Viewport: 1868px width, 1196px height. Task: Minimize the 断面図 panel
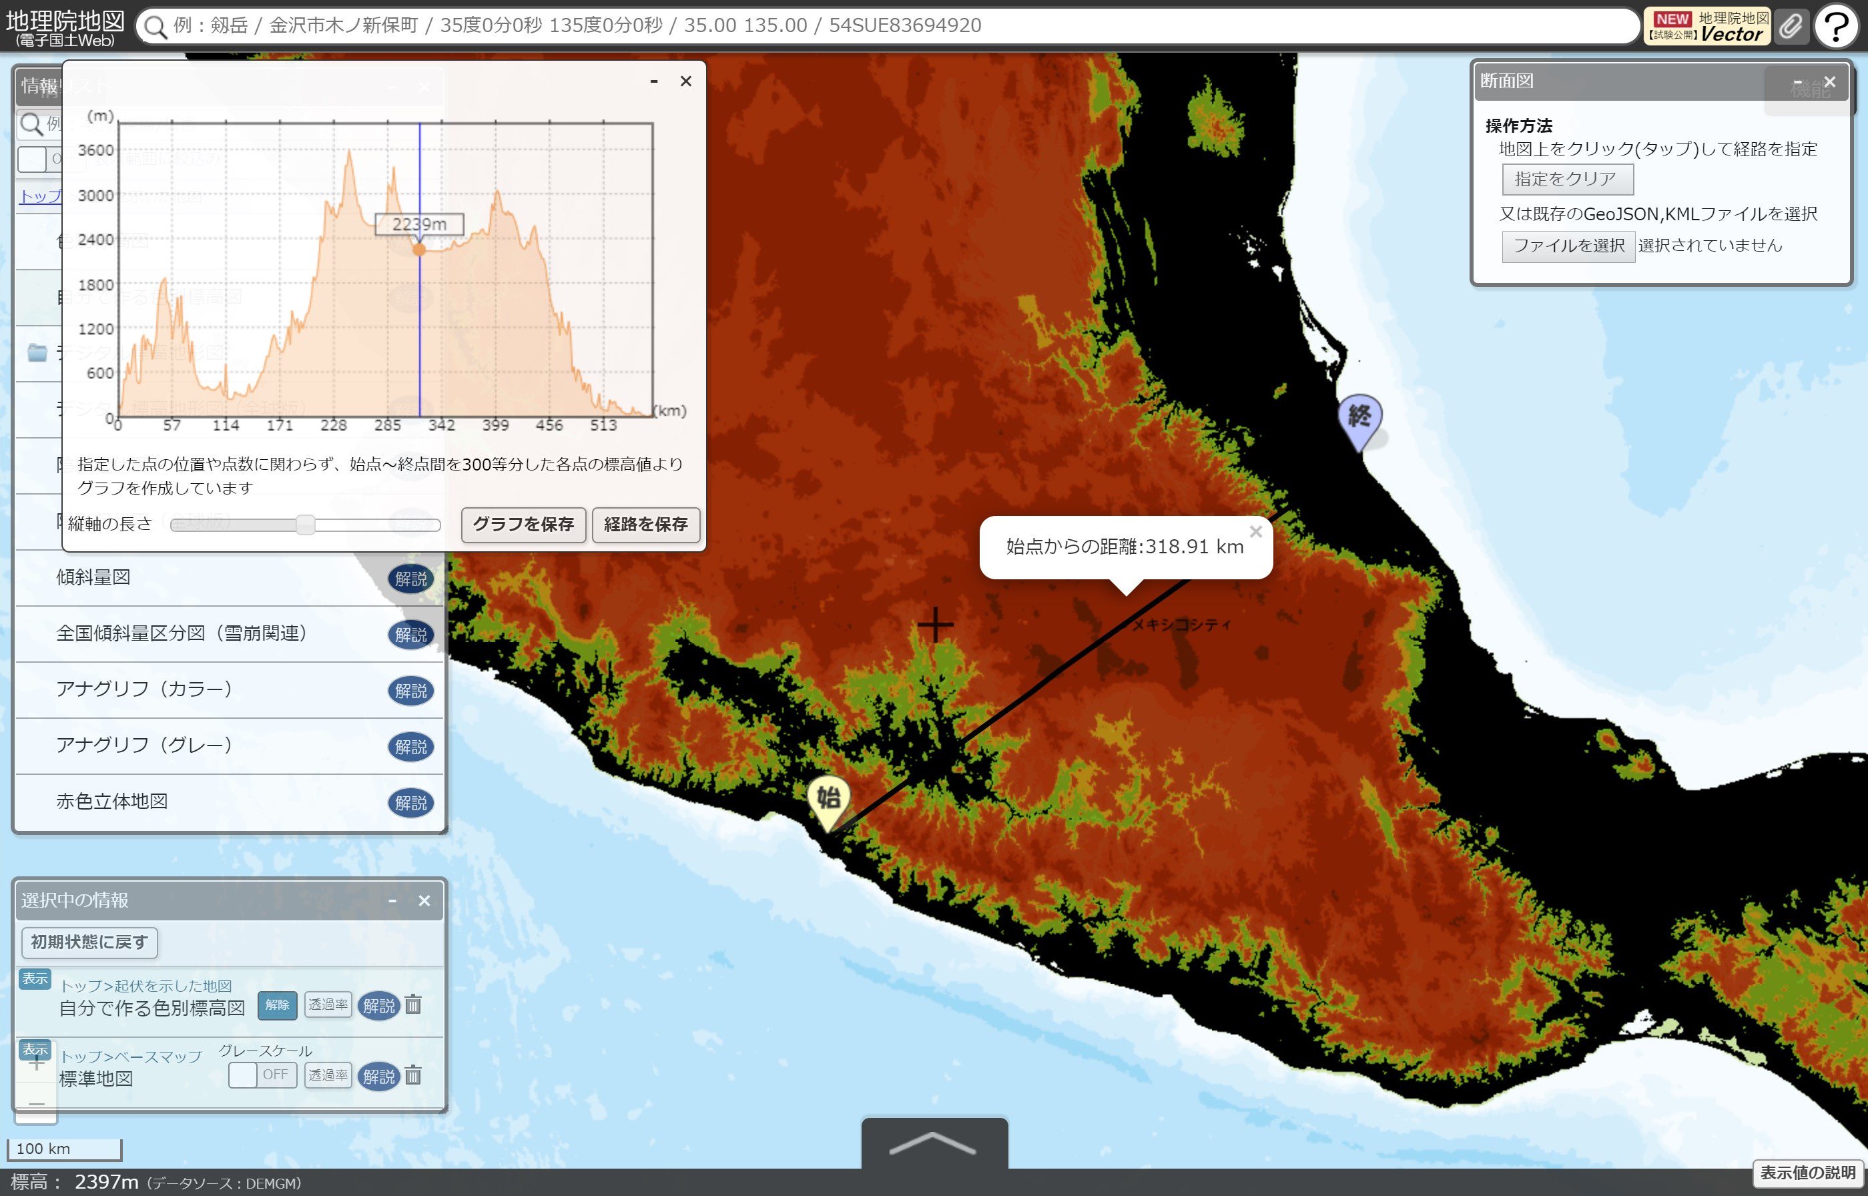pos(1797,81)
